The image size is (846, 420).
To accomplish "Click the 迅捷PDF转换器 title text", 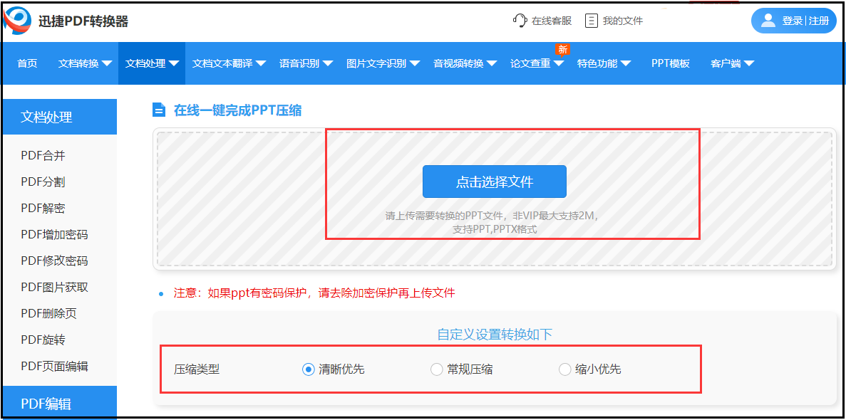I will [83, 21].
